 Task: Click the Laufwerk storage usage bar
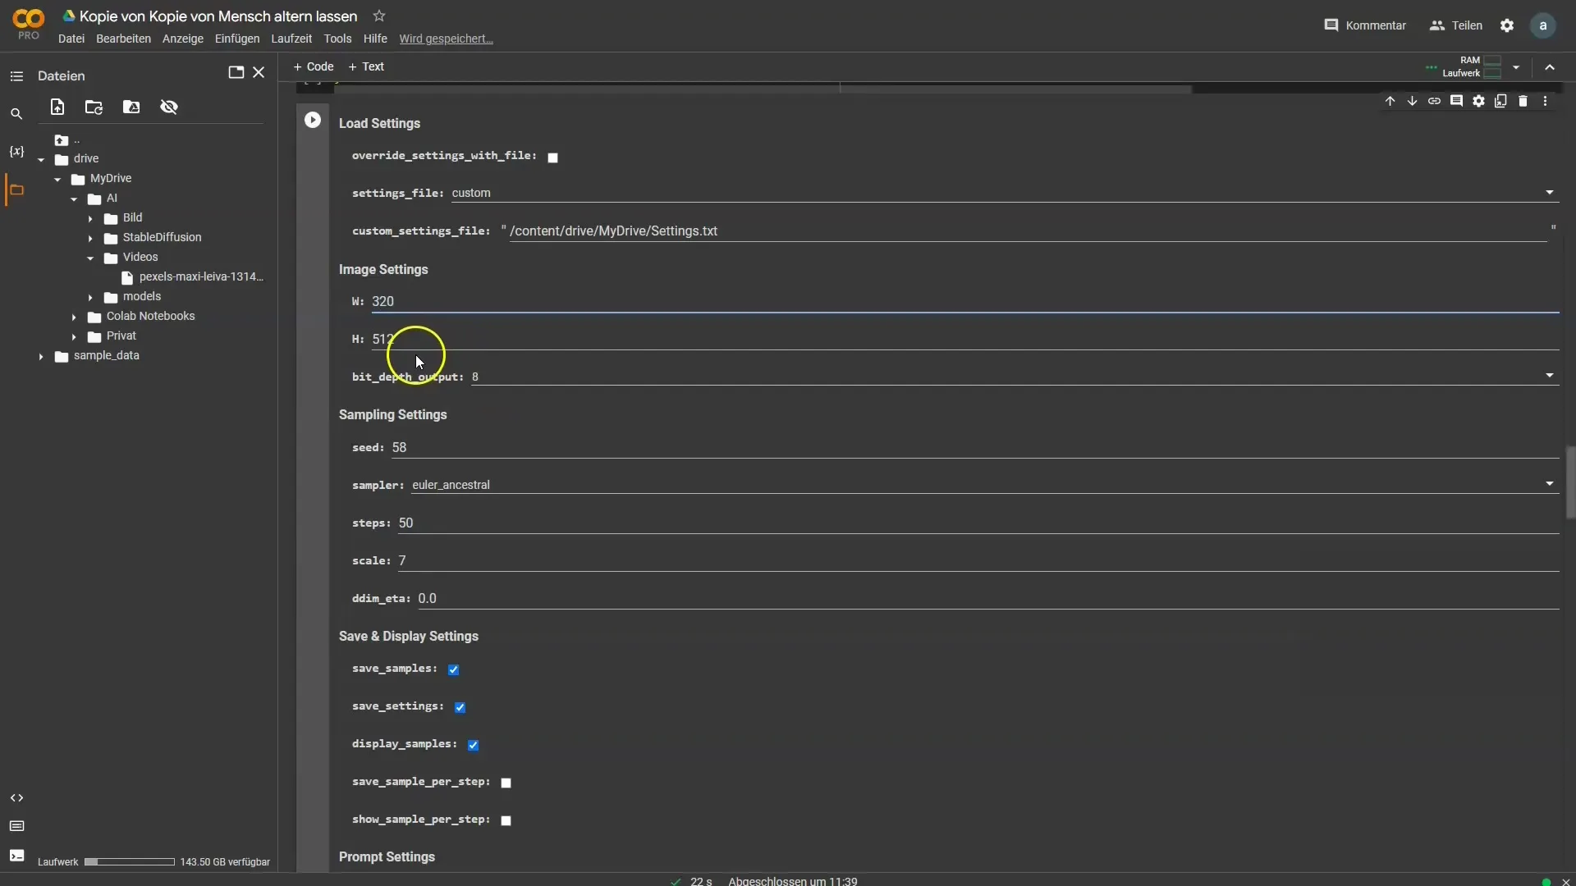point(130,862)
